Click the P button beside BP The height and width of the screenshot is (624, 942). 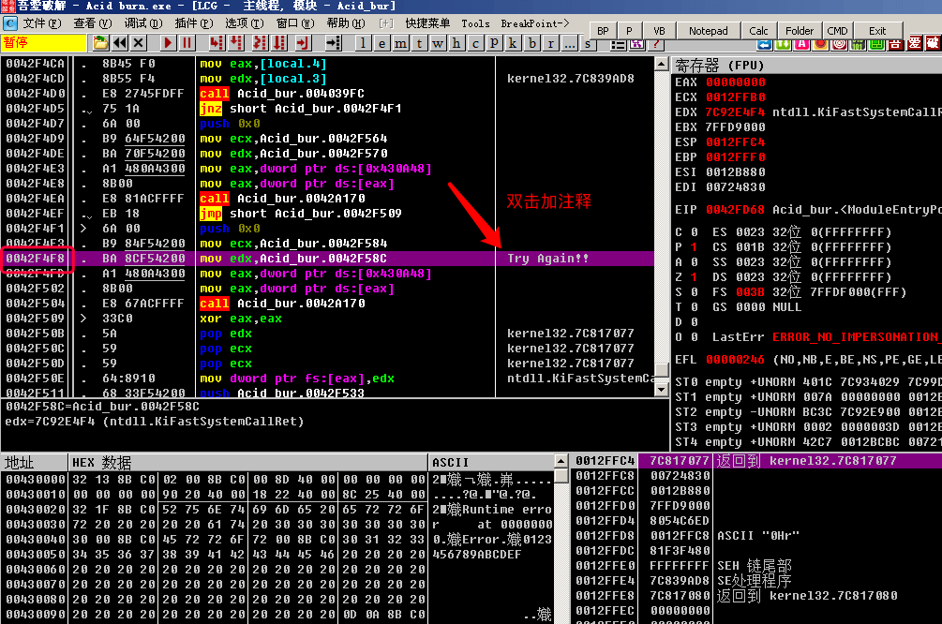629,31
